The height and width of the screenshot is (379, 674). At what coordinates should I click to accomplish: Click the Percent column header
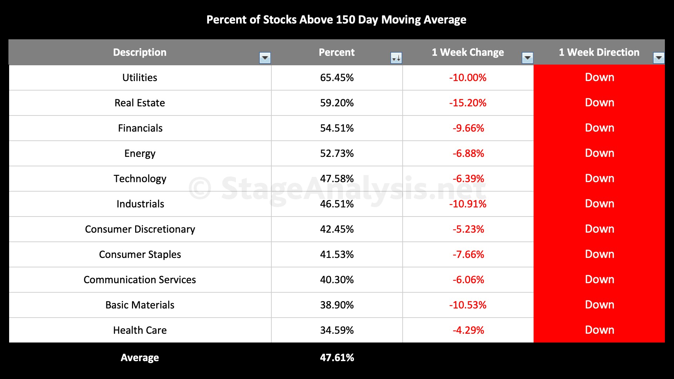point(336,52)
